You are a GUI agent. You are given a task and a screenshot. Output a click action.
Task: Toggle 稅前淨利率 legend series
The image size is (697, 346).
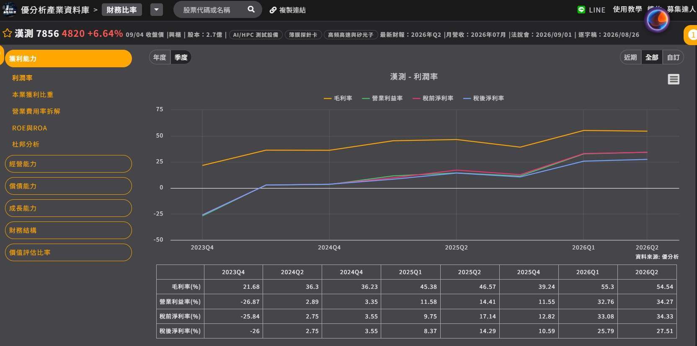point(433,98)
